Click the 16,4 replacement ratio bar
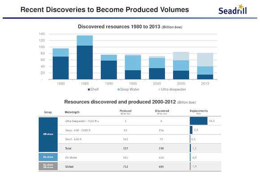 coord(199,121)
